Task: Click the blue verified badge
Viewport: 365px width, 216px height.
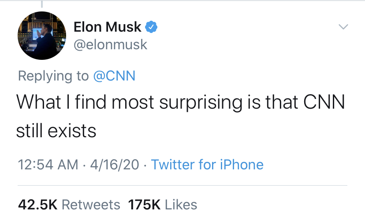Action: click(x=151, y=27)
